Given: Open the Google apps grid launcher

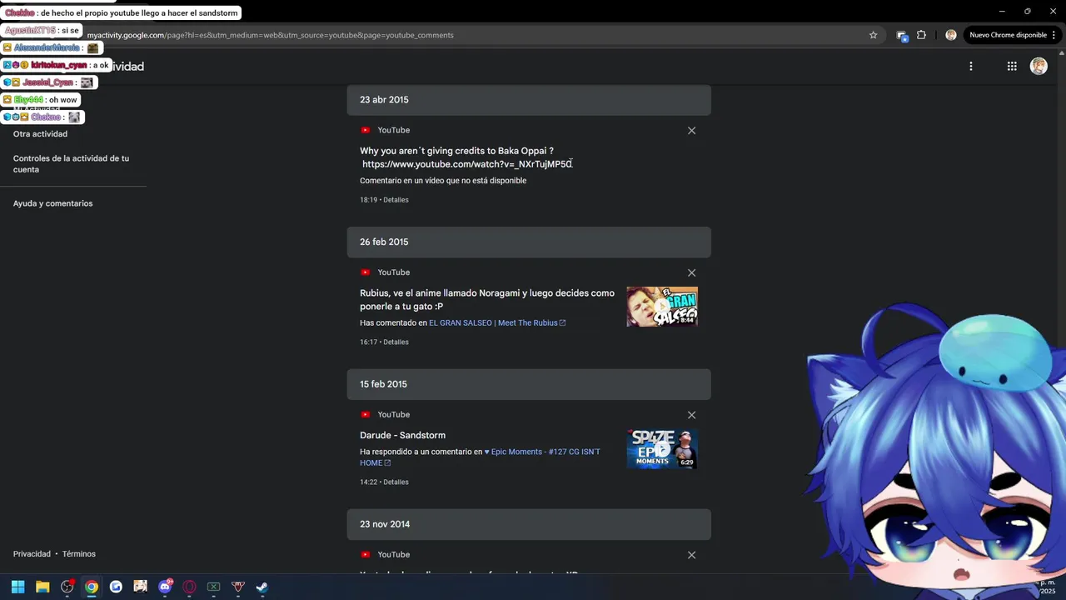Looking at the screenshot, I should 1012,67.
